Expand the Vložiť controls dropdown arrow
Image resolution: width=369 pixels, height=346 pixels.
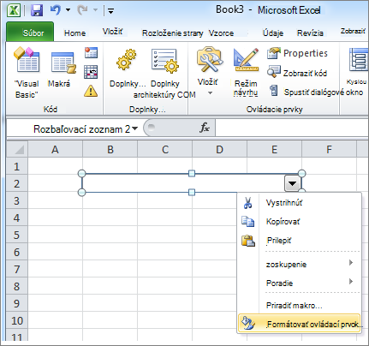210,93
